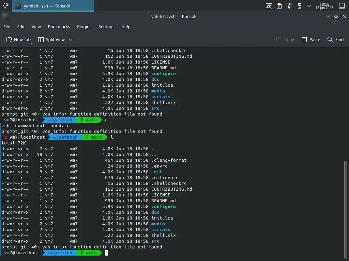Image resolution: width=349 pixels, height=261 pixels.
Task: Click the Find toolbar button
Action: [x=336, y=39]
